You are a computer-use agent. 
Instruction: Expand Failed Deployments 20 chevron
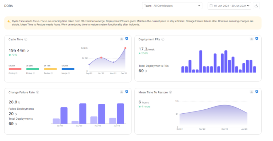16,114
